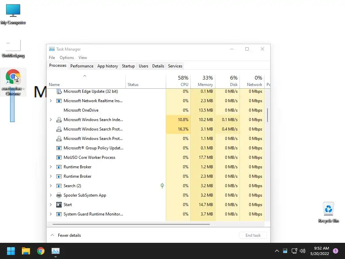
Task: Click the horizontal scrollbar thumb
Action: (131, 224)
